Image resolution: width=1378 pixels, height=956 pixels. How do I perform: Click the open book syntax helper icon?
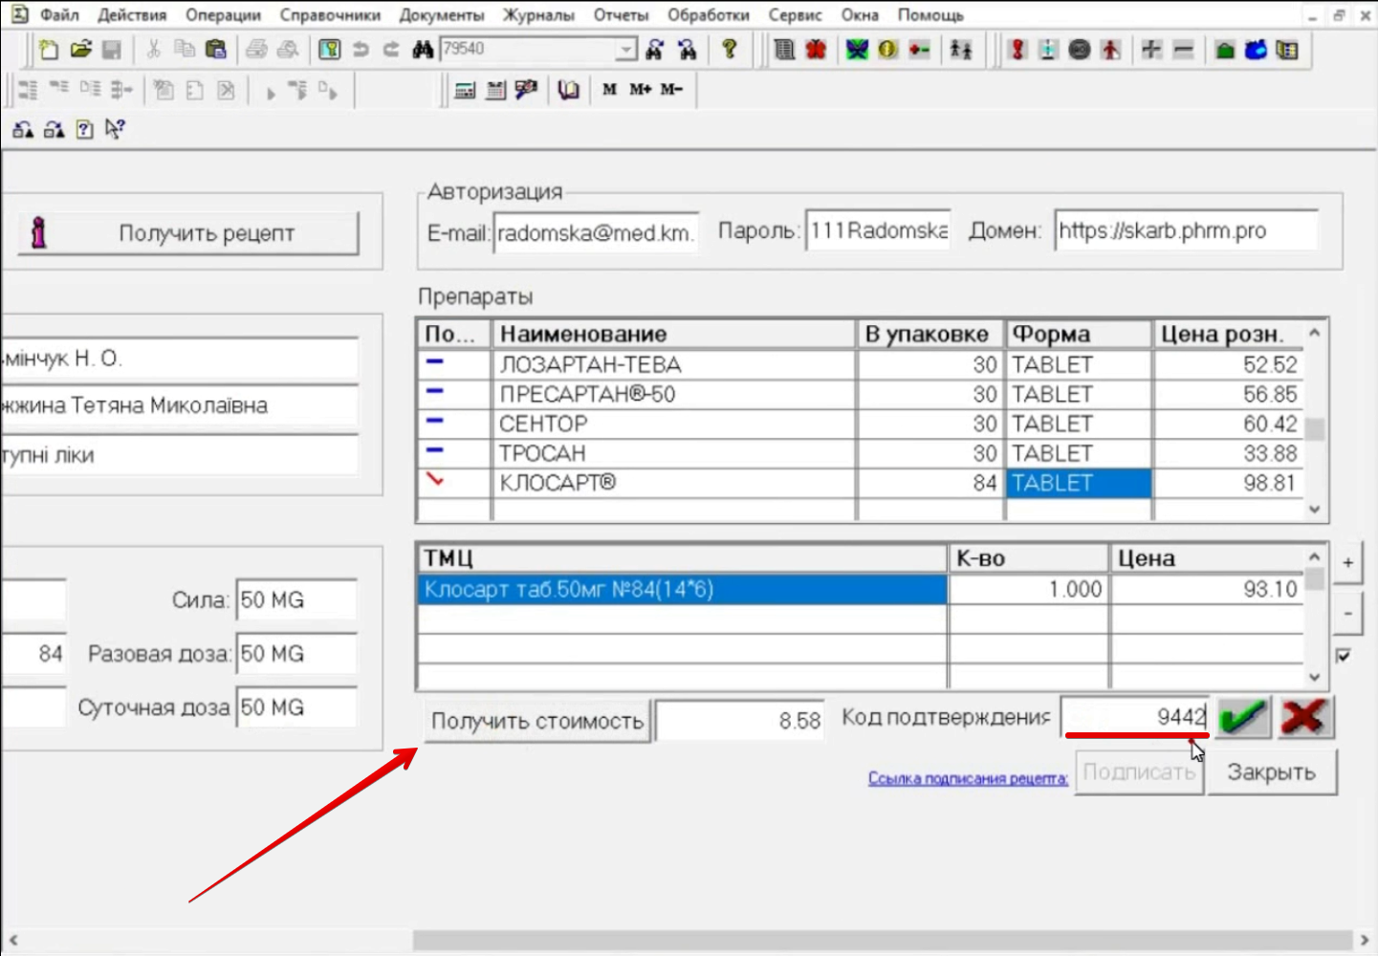[x=569, y=90]
